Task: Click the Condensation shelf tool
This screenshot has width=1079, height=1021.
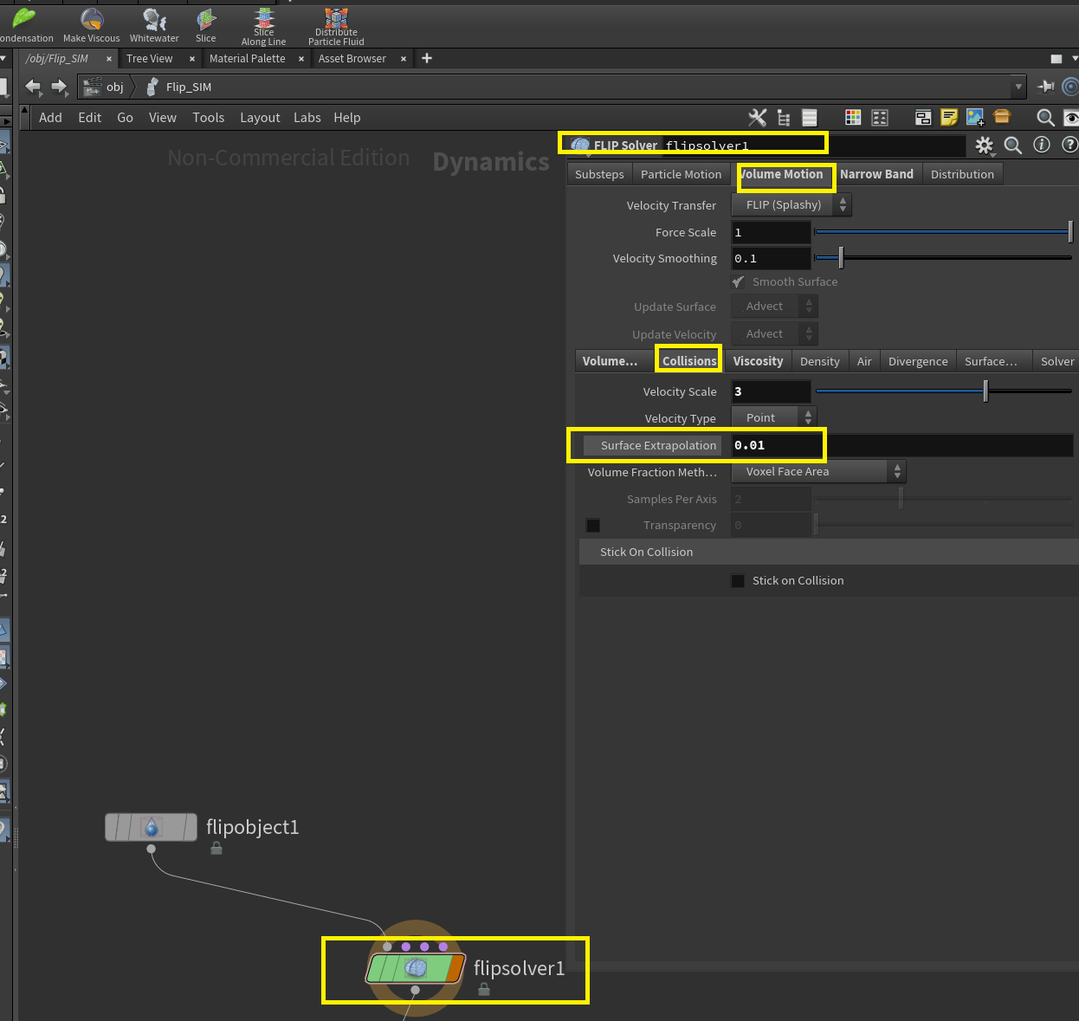Action: [24, 23]
